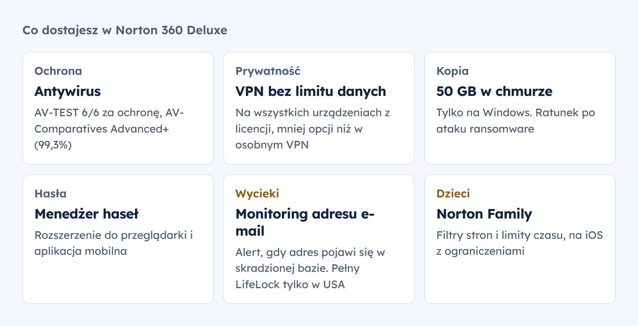Click the 'Filtry stron i limity czasu' description
Image resolution: width=638 pixels, height=326 pixels.
point(520,243)
